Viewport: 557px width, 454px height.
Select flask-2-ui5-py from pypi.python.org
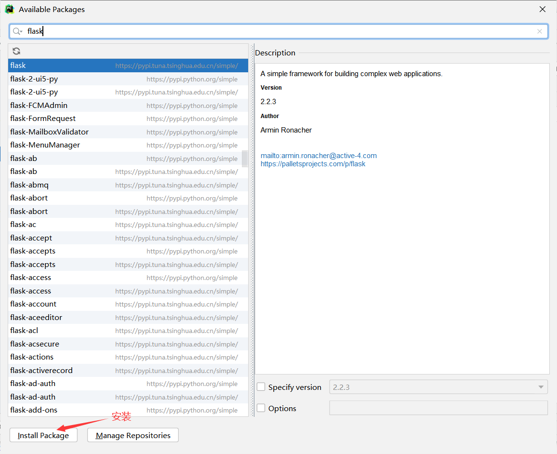[x=128, y=79]
